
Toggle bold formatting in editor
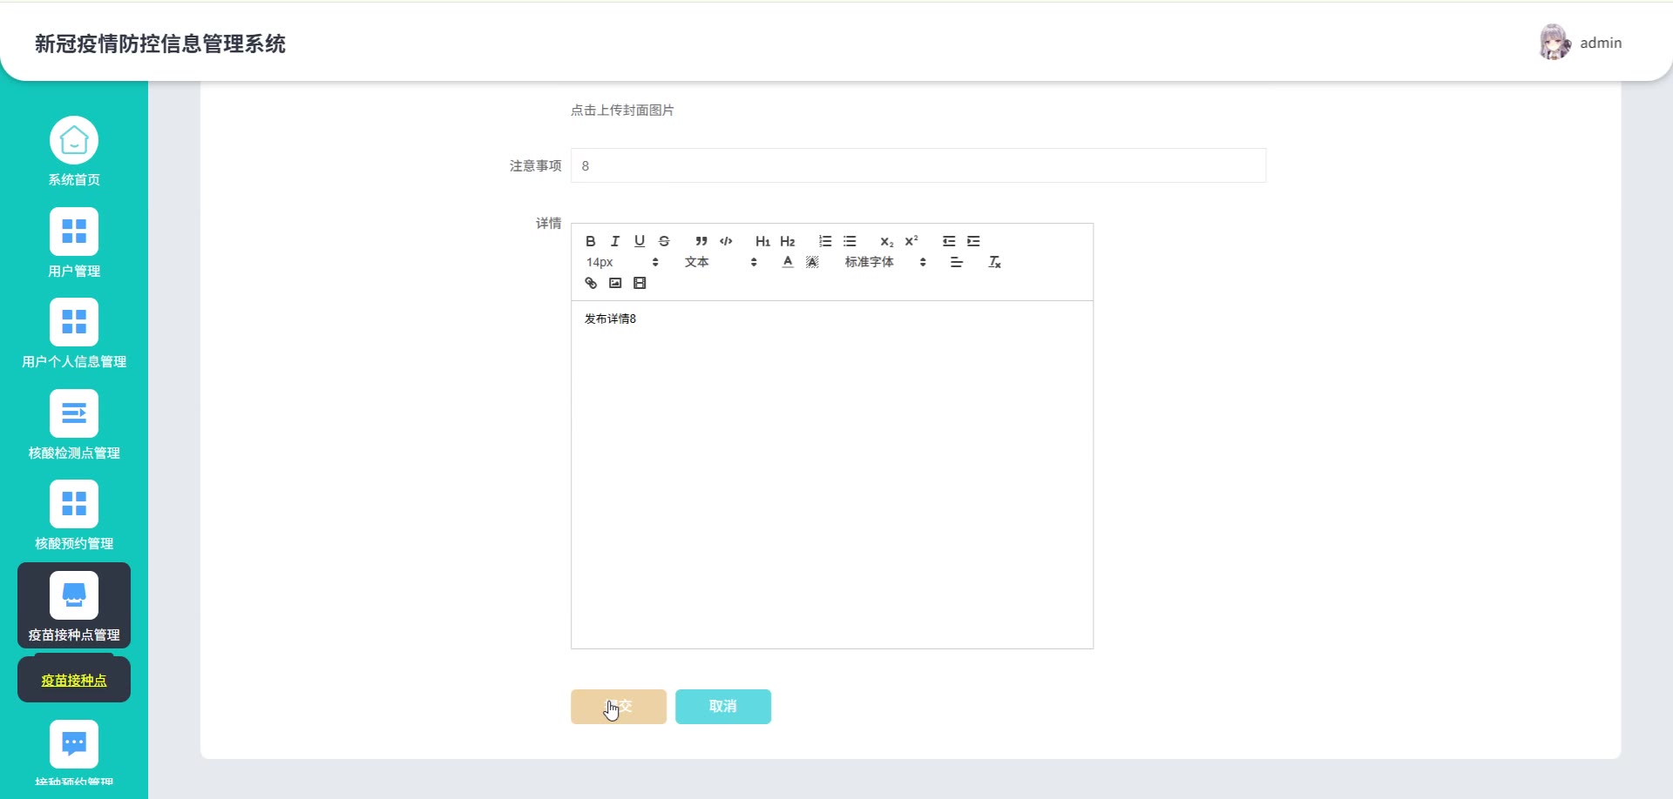(x=591, y=241)
